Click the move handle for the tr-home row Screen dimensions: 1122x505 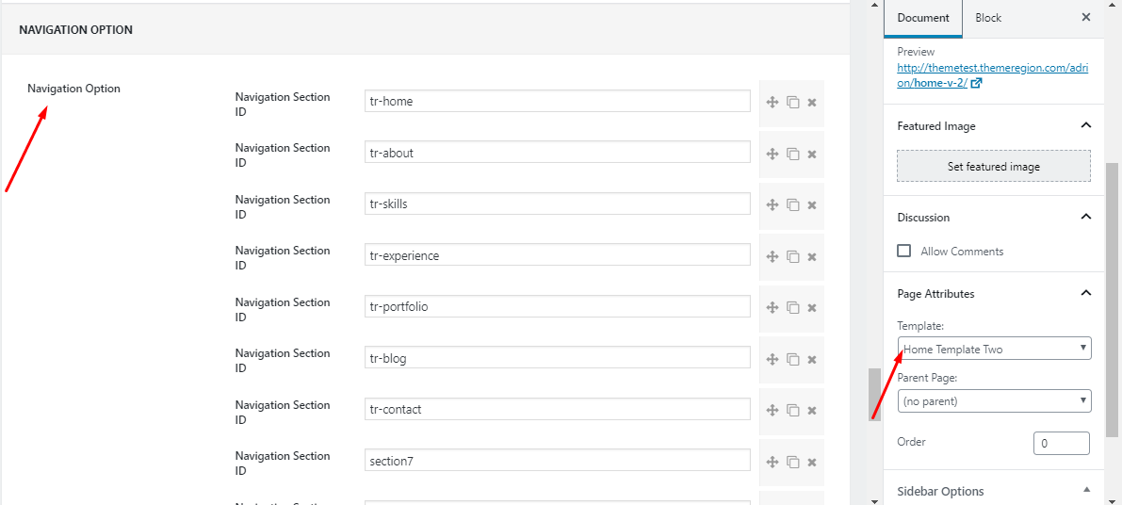point(772,103)
